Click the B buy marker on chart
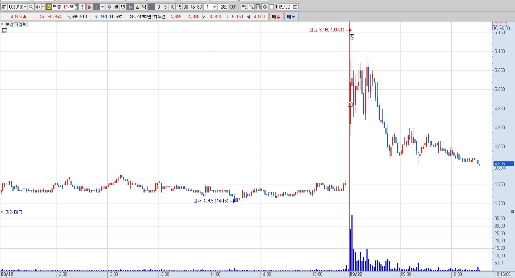This screenshot has height=278, width=515. tap(350, 104)
